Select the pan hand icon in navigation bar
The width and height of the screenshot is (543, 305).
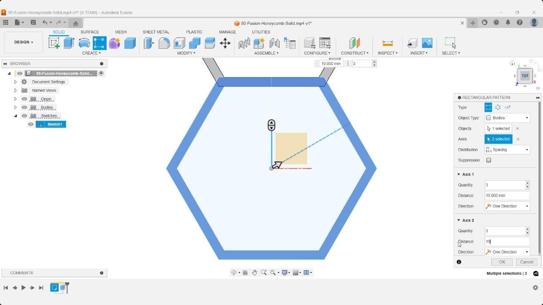254,272
